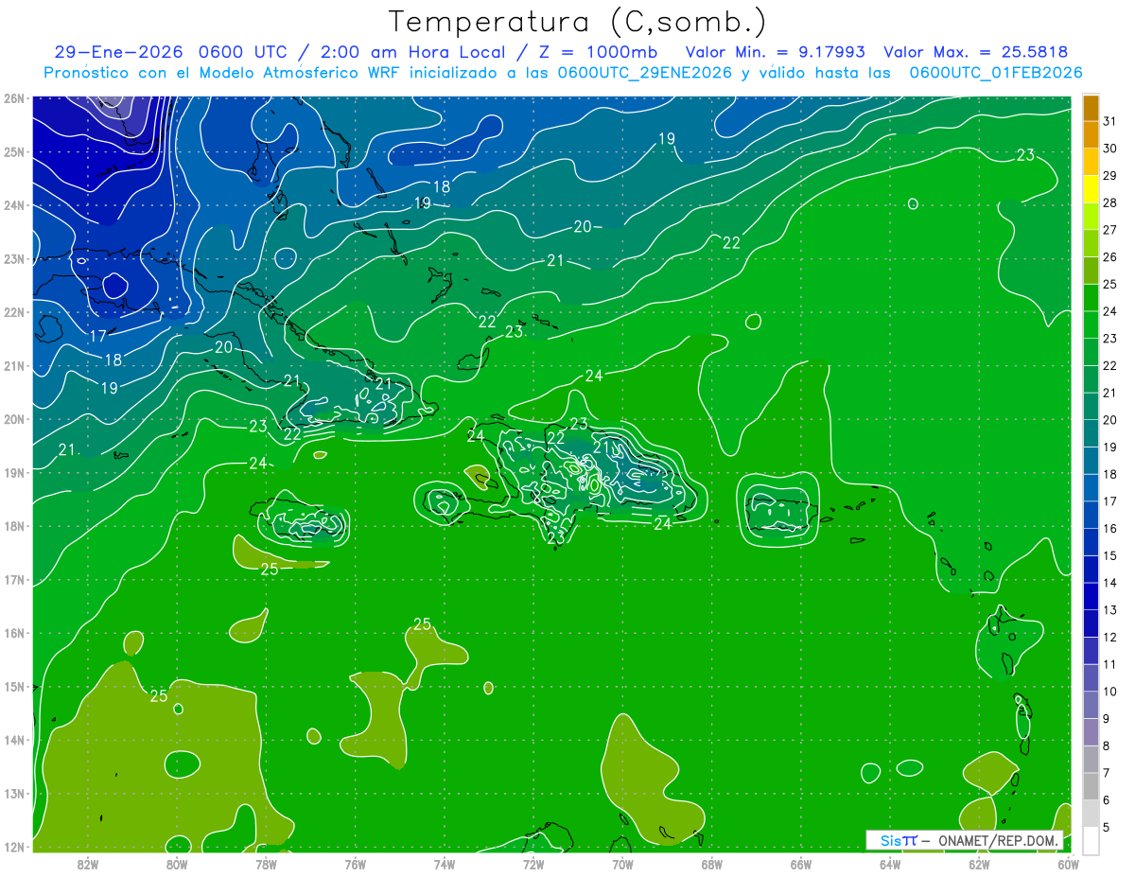The width and height of the screenshot is (1135, 877).
Task: Click the legend swatch between 24 and 25
Action: 1091,298
